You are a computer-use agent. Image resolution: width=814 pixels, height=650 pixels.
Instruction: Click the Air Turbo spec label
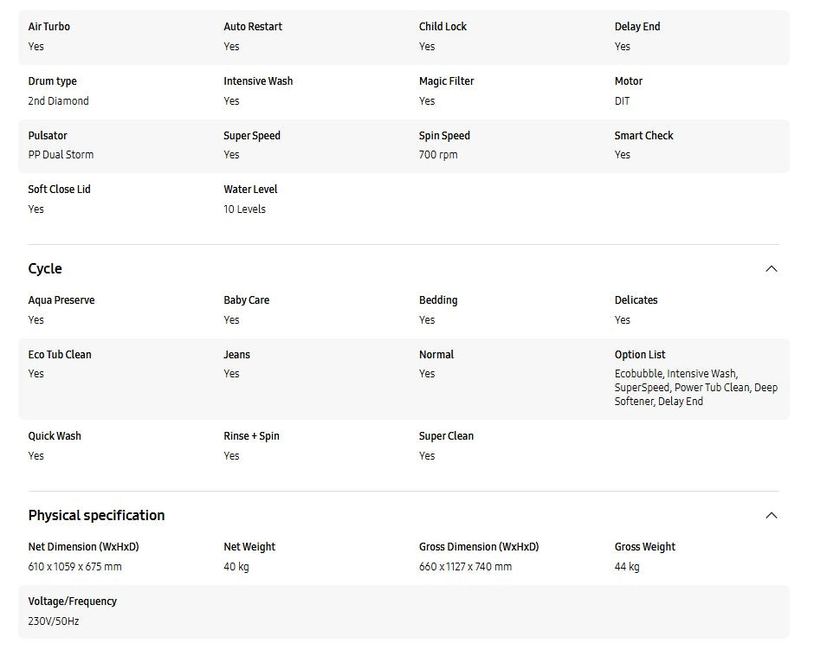(48, 27)
